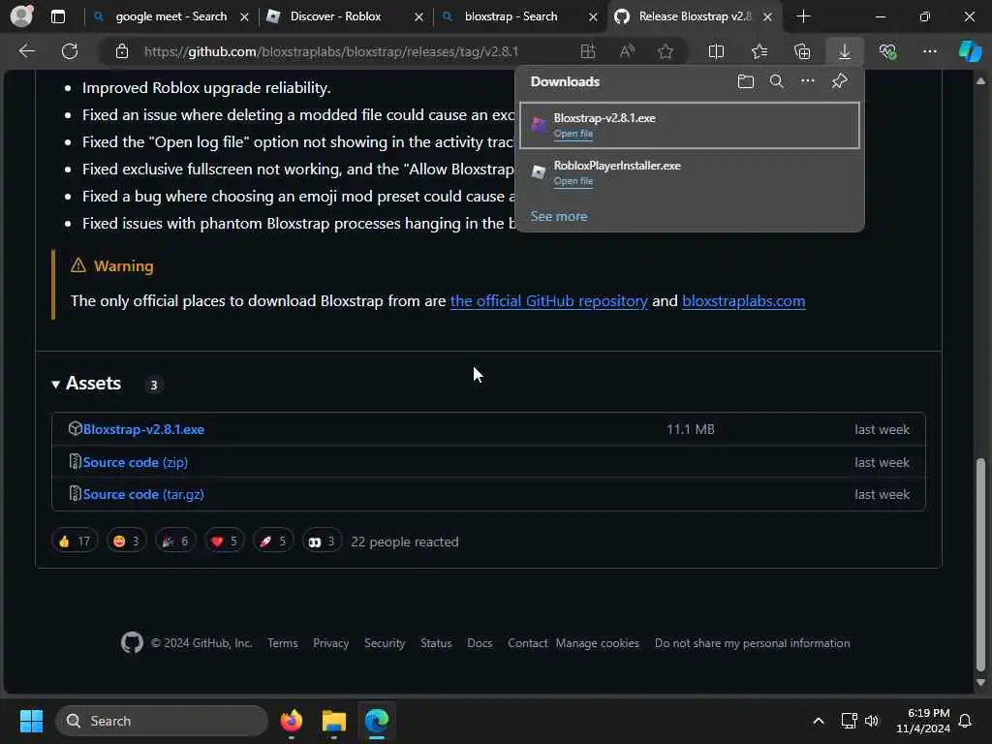This screenshot has height=744, width=992.
Task: Open the address bar Apps icon
Action: (588, 51)
